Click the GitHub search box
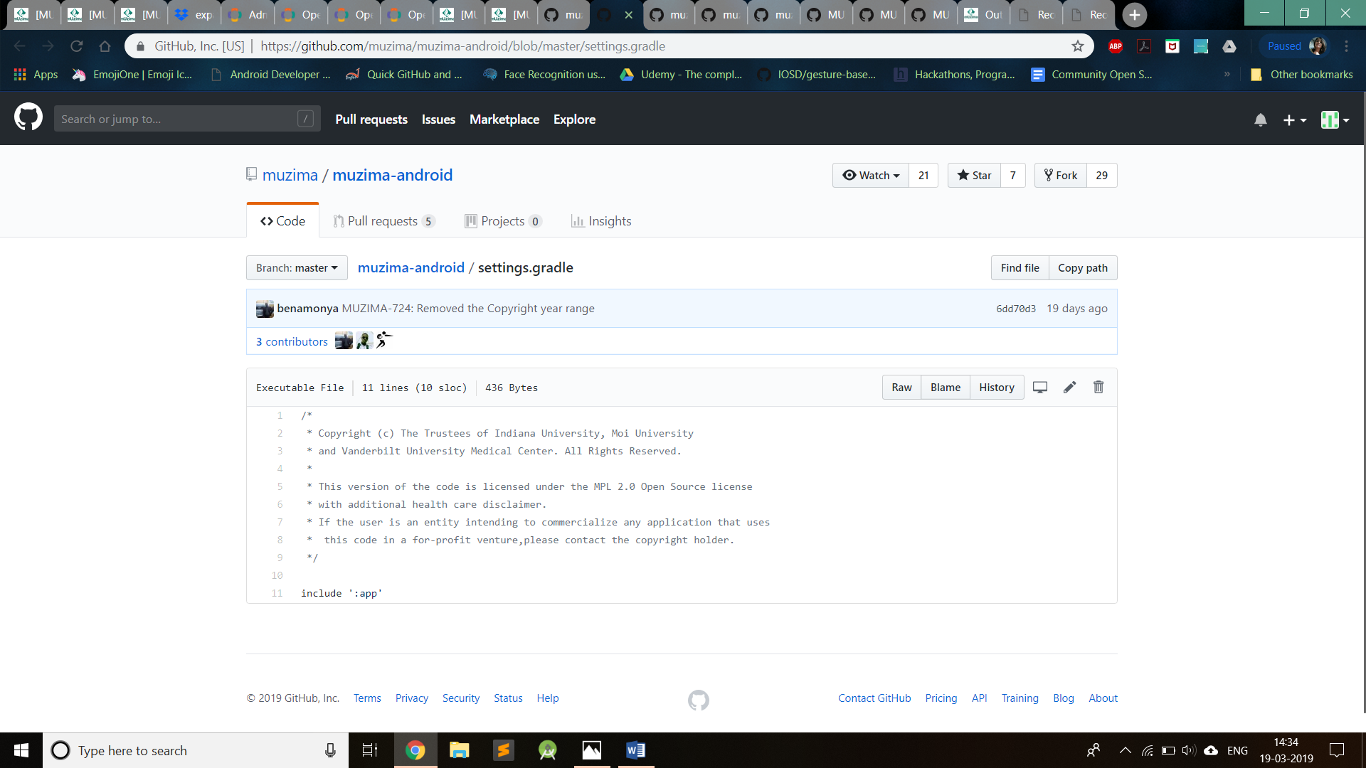The height and width of the screenshot is (768, 1366). click(187, 119)
